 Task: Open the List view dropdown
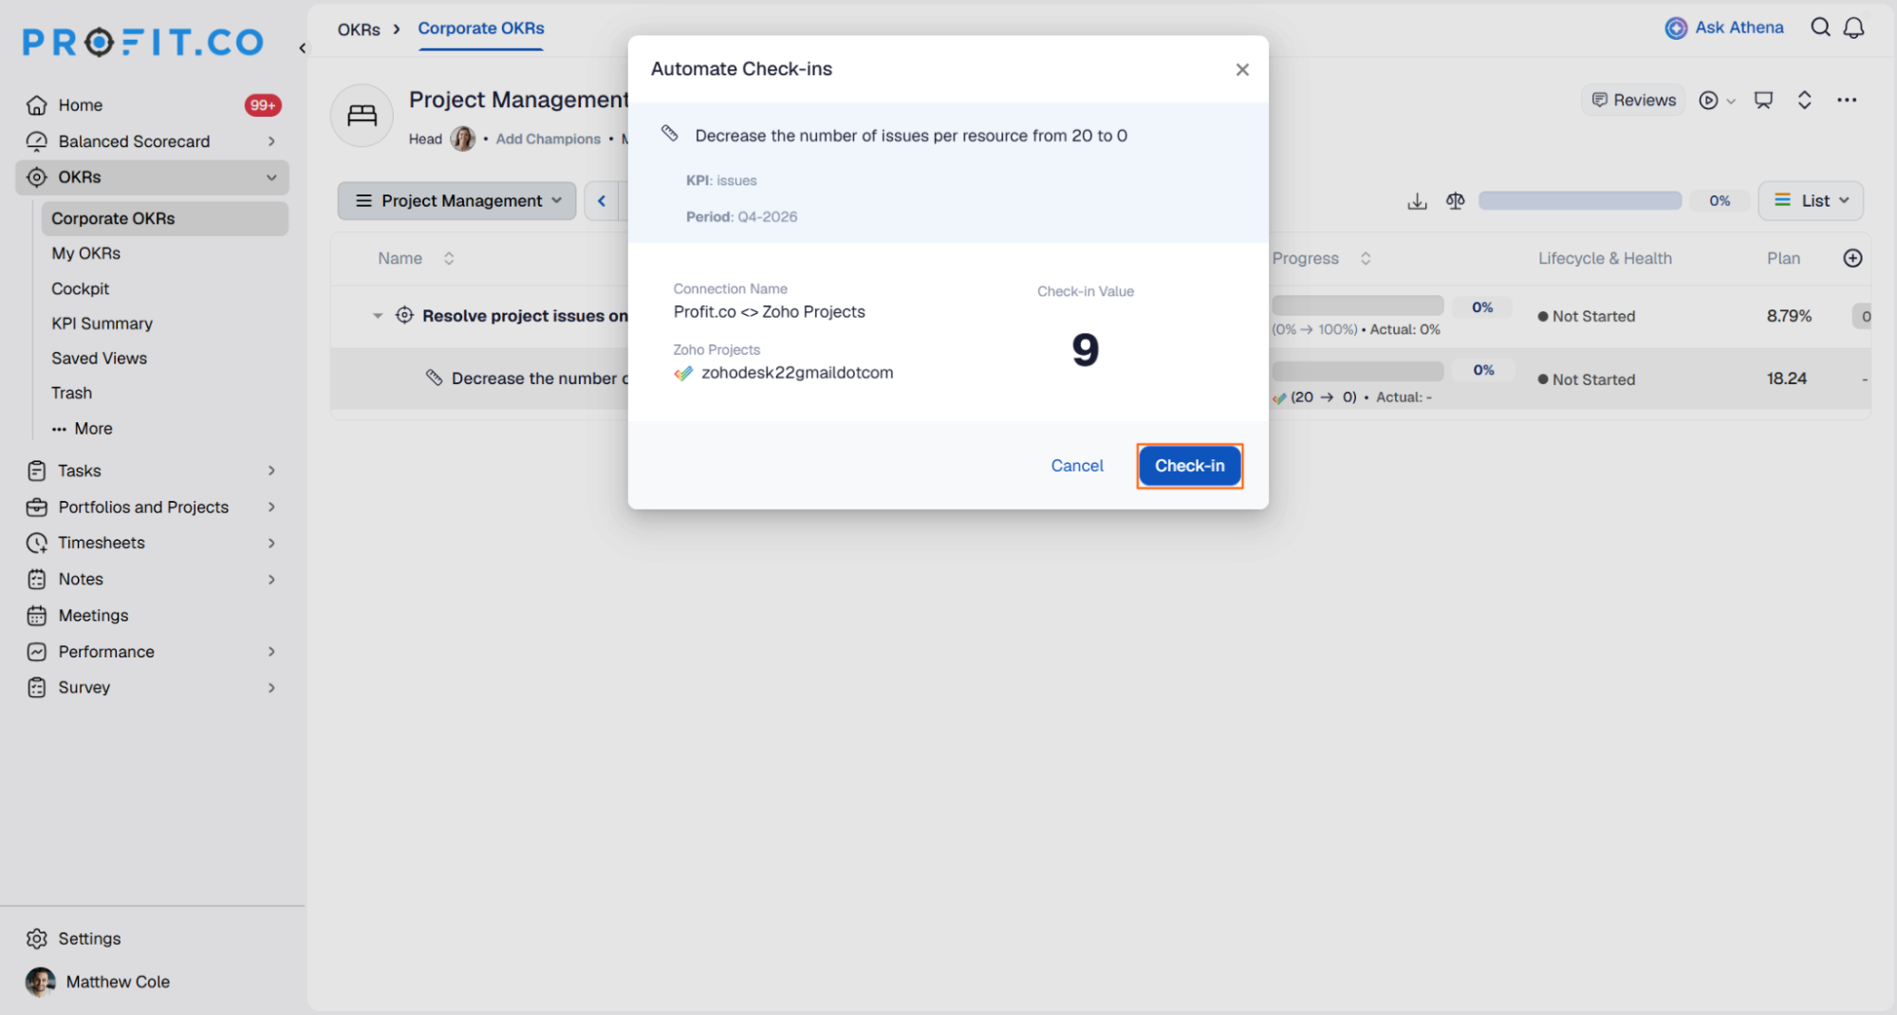1811,201
